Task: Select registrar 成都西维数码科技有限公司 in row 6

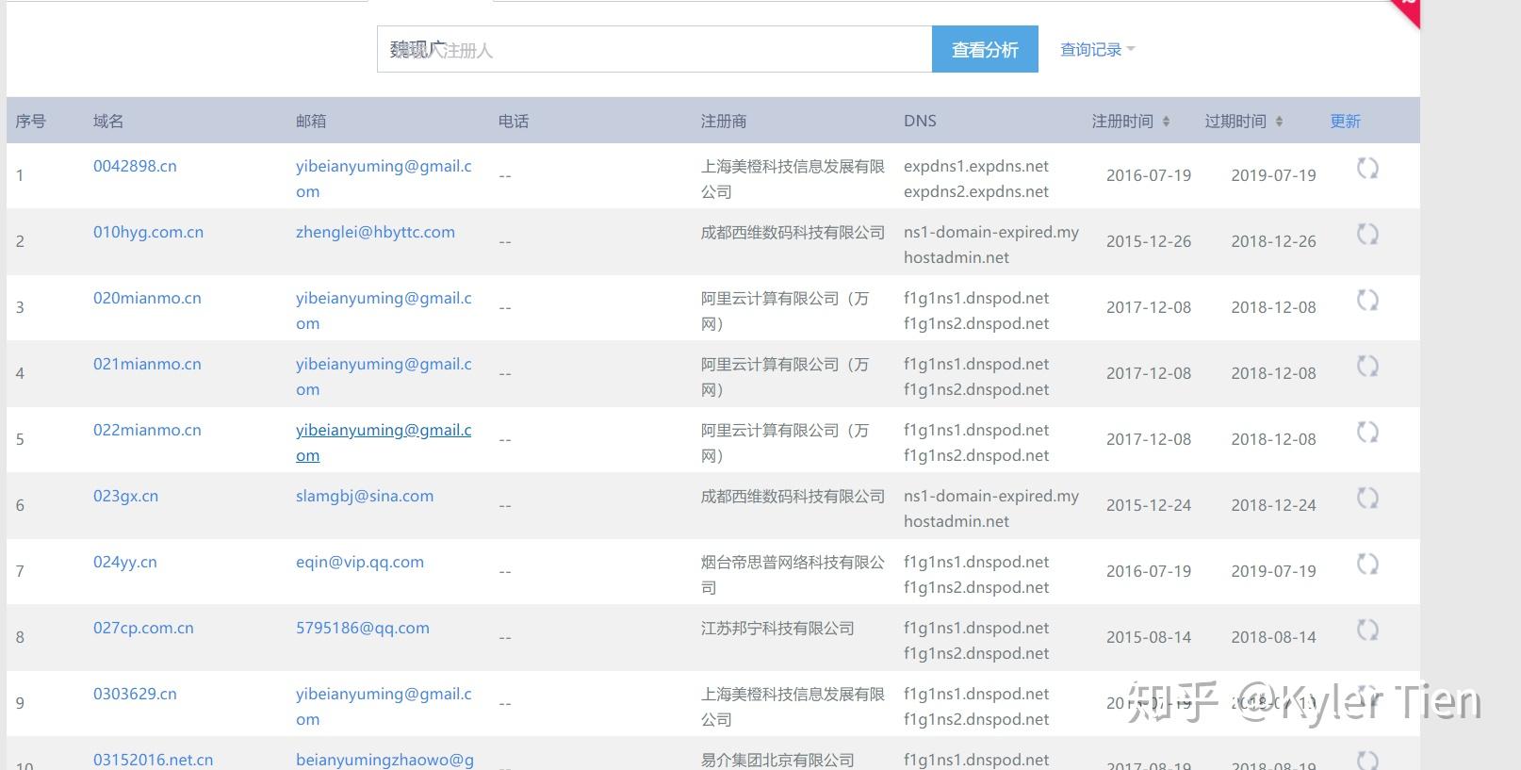Action: click(793, 496)
